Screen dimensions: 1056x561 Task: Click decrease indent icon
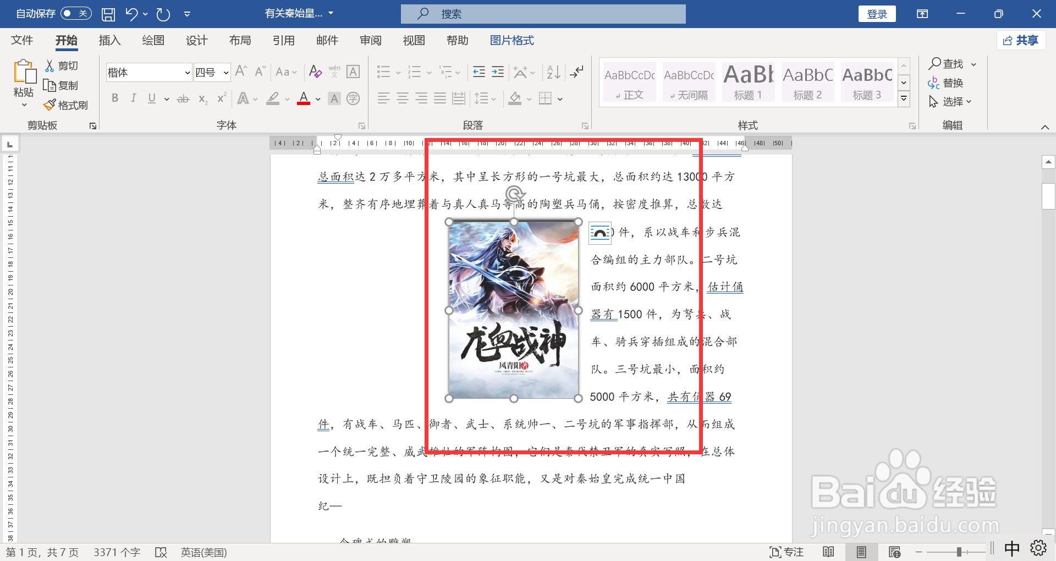tap(479, 72)
